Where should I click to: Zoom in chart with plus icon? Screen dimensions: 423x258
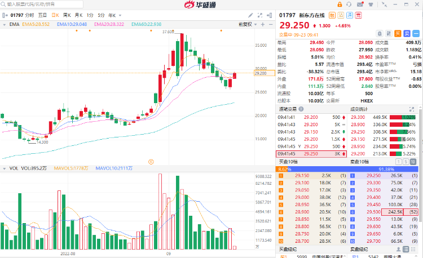263,25
